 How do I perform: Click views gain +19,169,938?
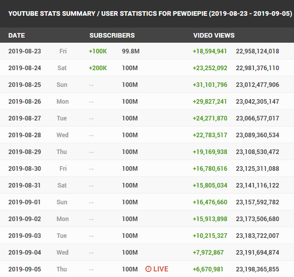210,151
